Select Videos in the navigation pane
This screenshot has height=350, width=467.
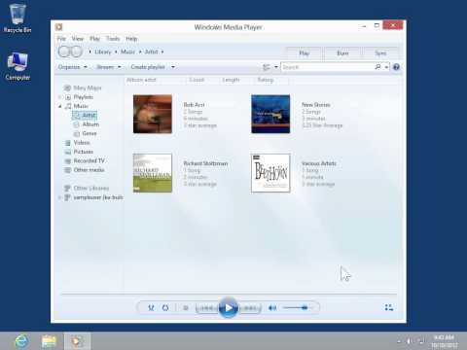[x=82, y=143]
